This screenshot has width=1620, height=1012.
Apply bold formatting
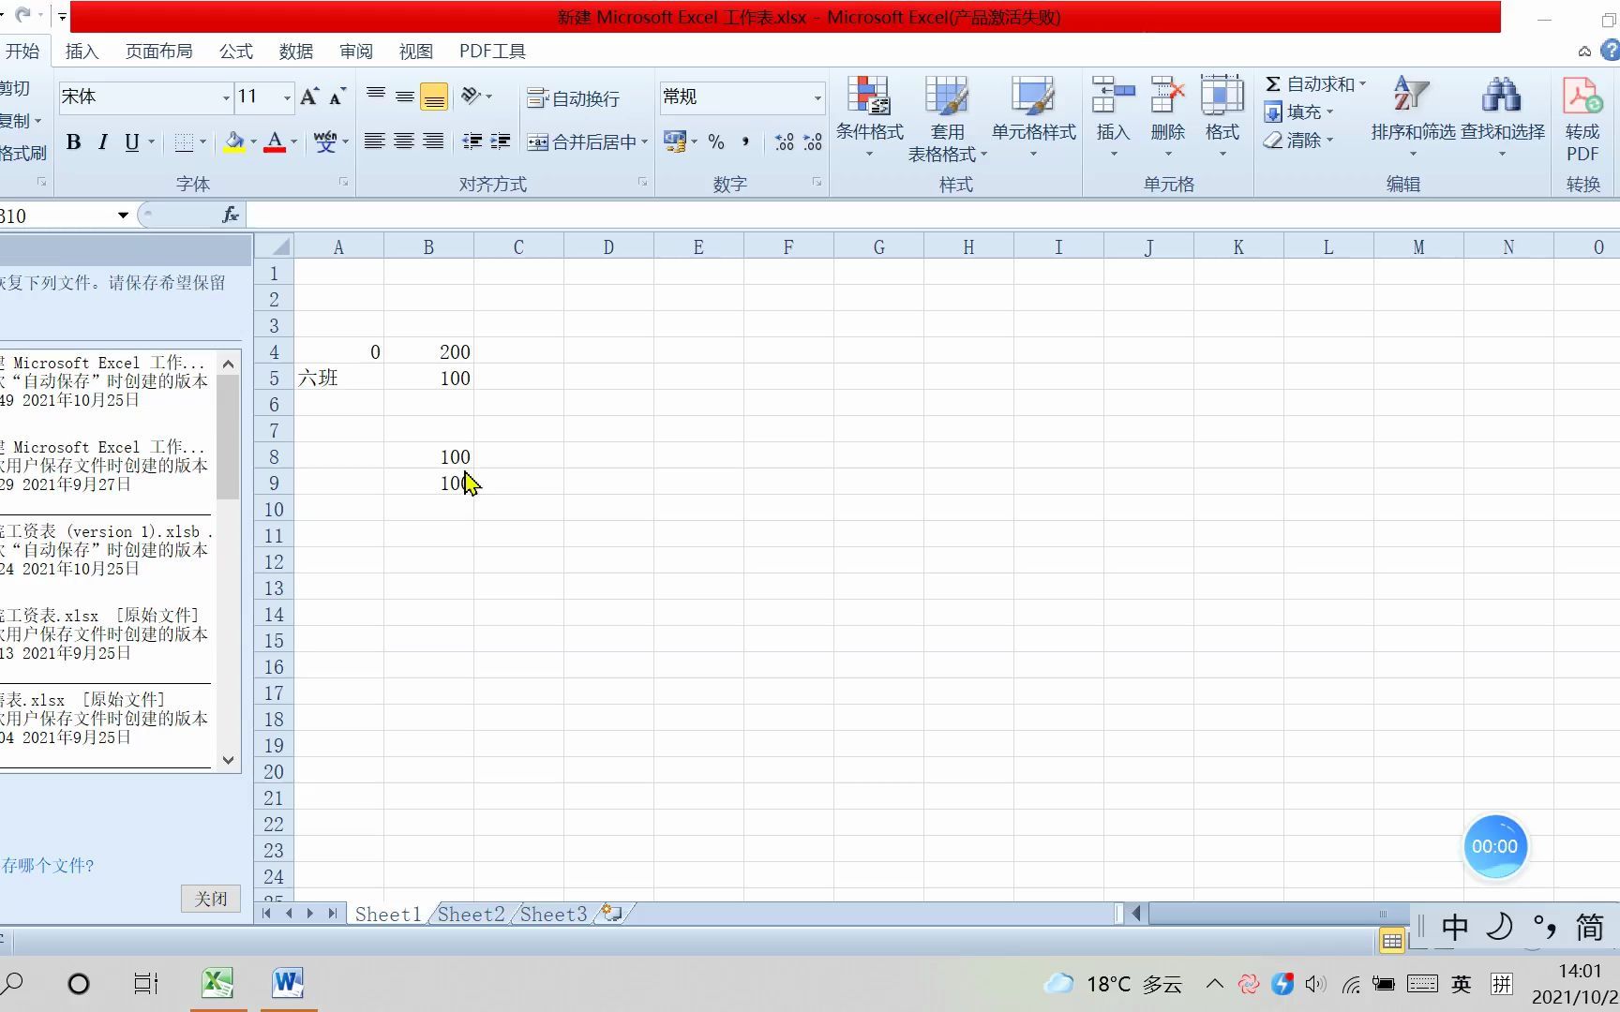point(73,141)
